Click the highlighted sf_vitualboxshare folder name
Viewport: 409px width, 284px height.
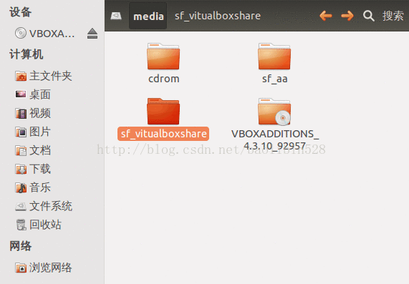click(x=163, y=134)
